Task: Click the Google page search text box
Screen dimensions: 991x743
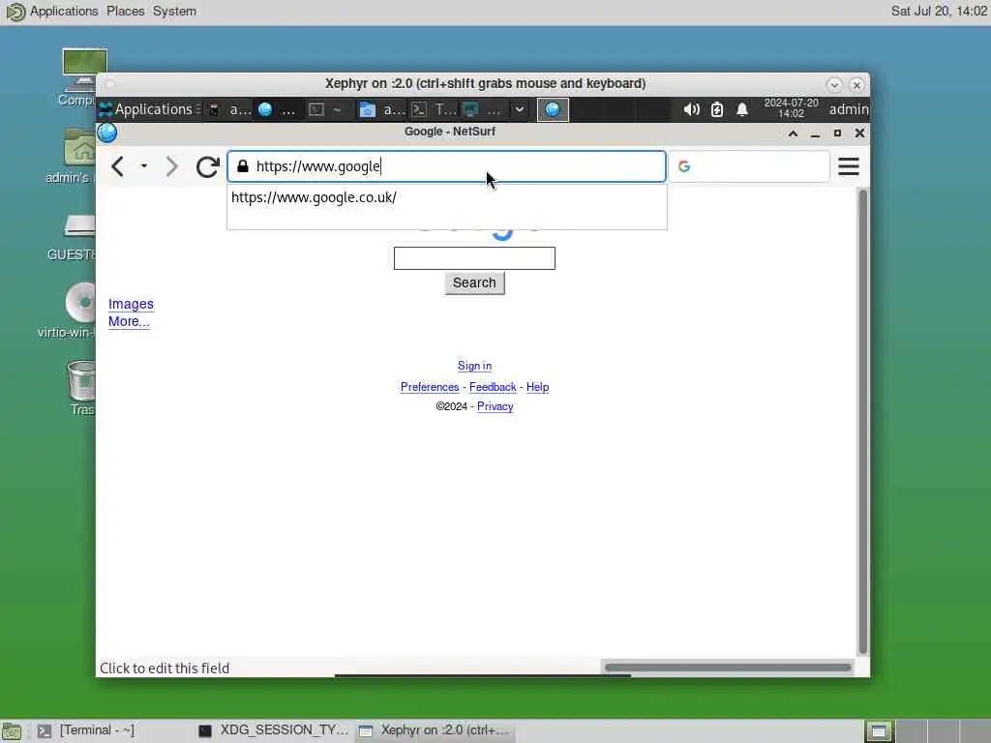Action: tap(474, 258)
